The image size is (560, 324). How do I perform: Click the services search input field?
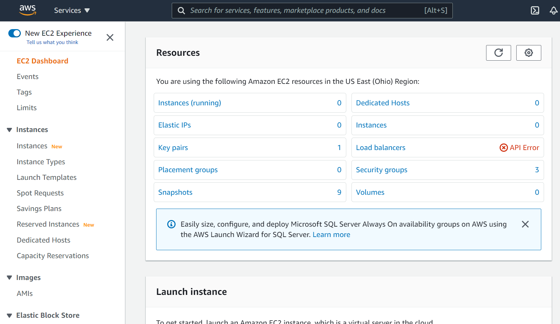coord(305,10)
